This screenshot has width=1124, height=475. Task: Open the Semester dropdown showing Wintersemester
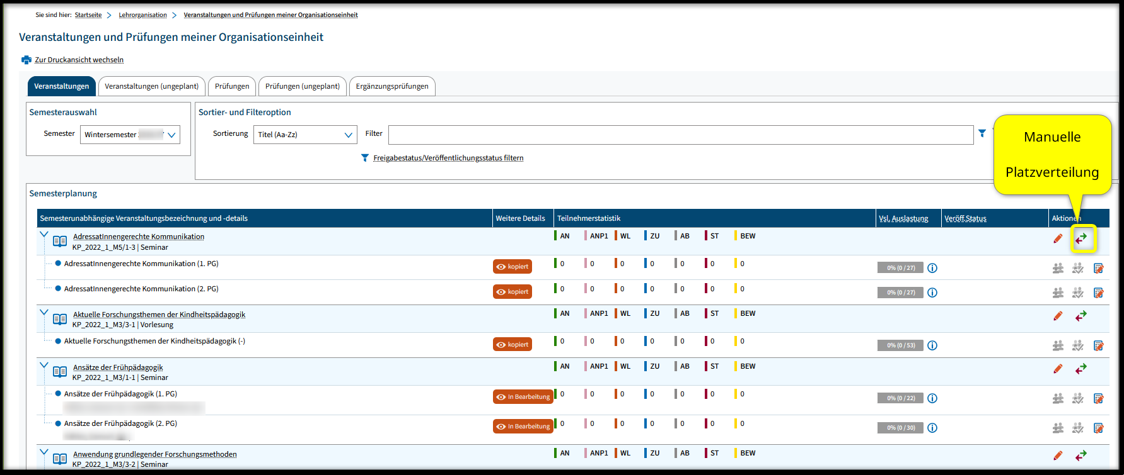pos(130,135)
